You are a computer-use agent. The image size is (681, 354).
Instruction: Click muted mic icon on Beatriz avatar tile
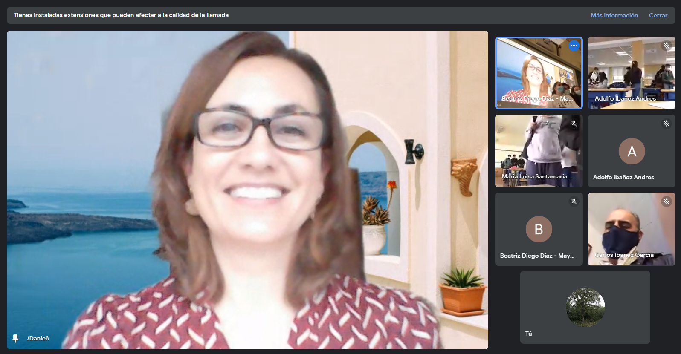coord(574,201)
